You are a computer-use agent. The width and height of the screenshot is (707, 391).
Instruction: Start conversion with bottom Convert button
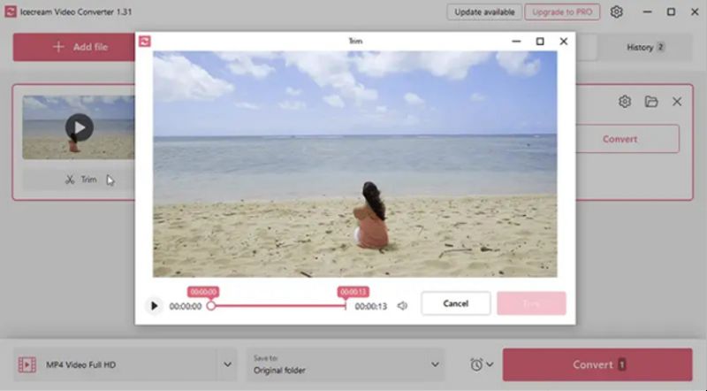(x=597, y=364)
